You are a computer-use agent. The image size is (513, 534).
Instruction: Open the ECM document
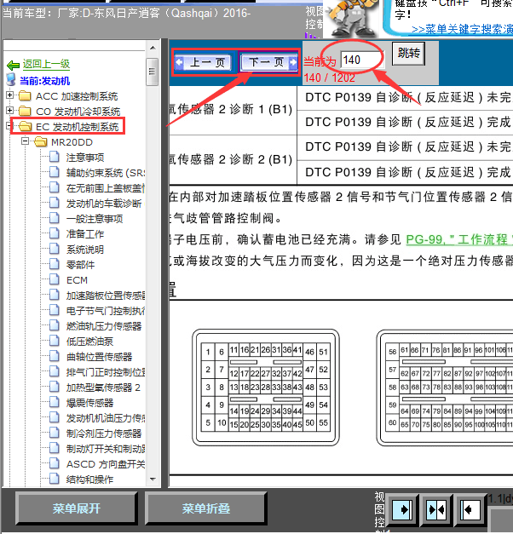click(77, 280)
